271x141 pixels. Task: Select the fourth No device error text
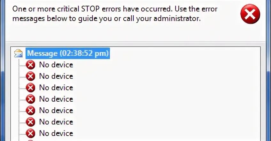coord(56,99)
